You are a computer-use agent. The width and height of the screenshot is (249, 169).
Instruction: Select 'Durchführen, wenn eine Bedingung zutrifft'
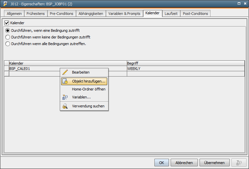tap(8, 30)
